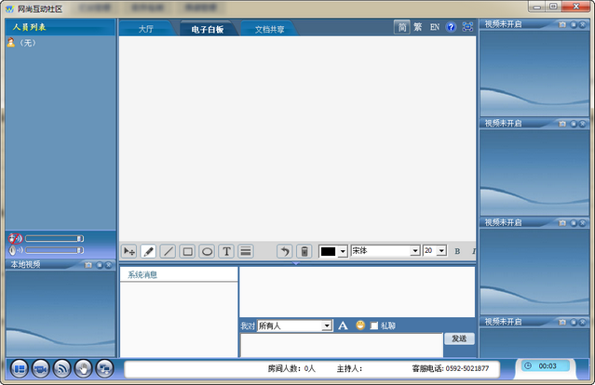Image resolution: width=595 pixels, height=385 pixels.
Task: Activate the text tool on whiteboard
Action: (x=226, y=251)
